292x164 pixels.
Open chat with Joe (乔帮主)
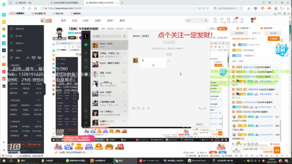[x=109, y=113]
